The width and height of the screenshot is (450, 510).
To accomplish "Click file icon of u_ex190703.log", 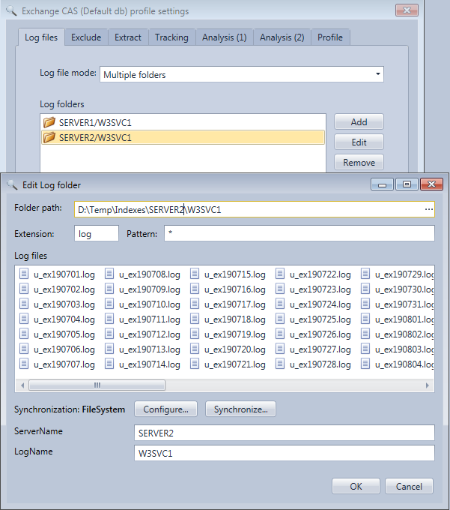I will (24, 304).
